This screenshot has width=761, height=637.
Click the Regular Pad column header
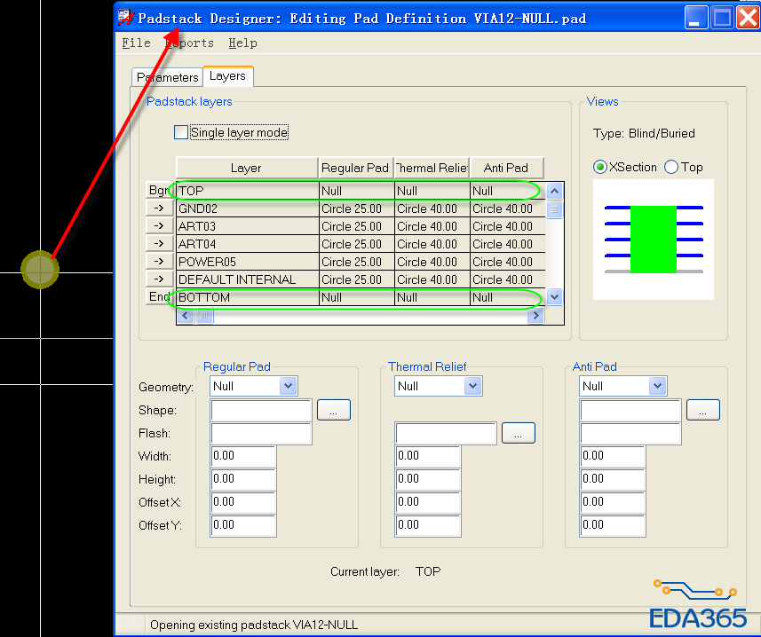tap(356, 168)
